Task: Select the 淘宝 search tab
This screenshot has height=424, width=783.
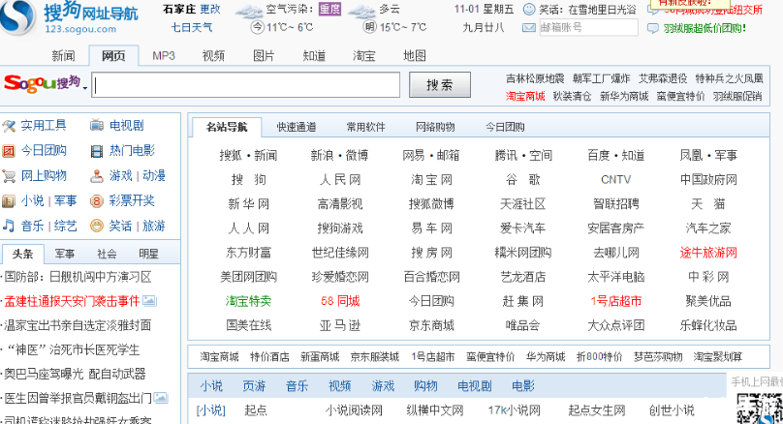Action: click(x=364, y=56)
